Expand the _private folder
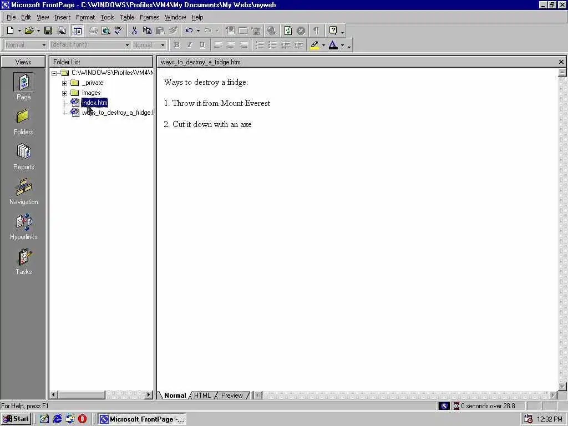568x426 pixels. (x=64, y=83)
